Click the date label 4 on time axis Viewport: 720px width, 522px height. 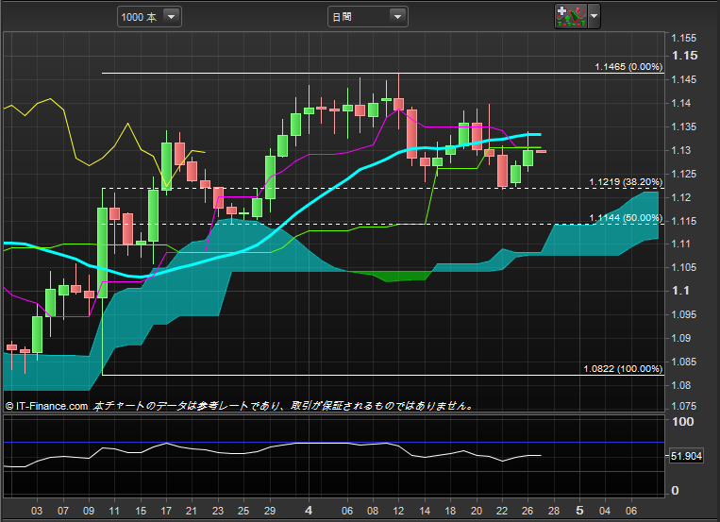(309, 510)
